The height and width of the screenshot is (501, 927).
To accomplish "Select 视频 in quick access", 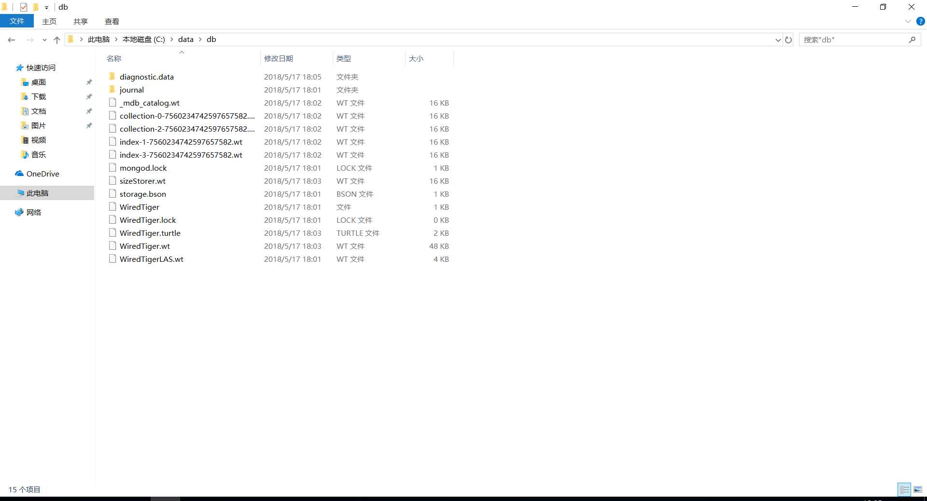I will pyautogui.click(x=38, y=140).
